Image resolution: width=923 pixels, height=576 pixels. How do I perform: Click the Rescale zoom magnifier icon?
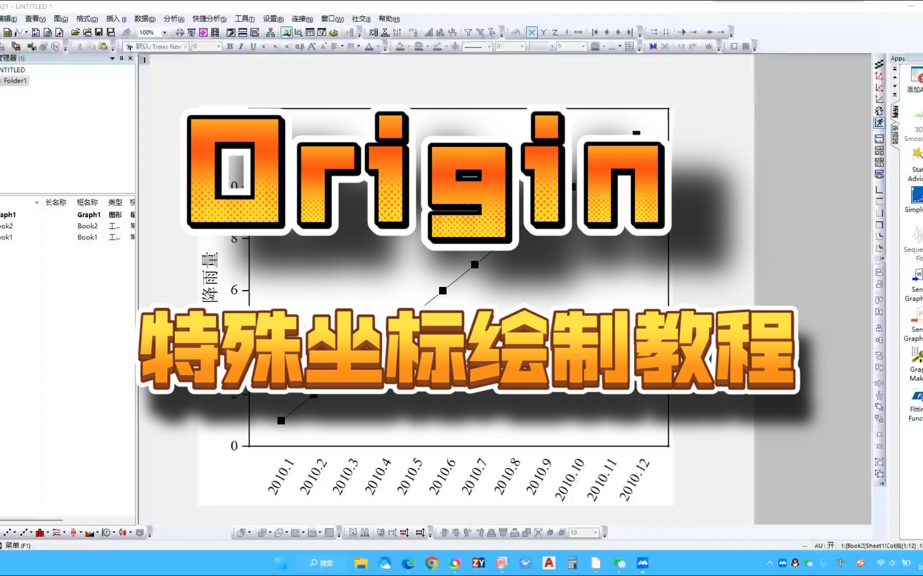click(x=298, y=33)
